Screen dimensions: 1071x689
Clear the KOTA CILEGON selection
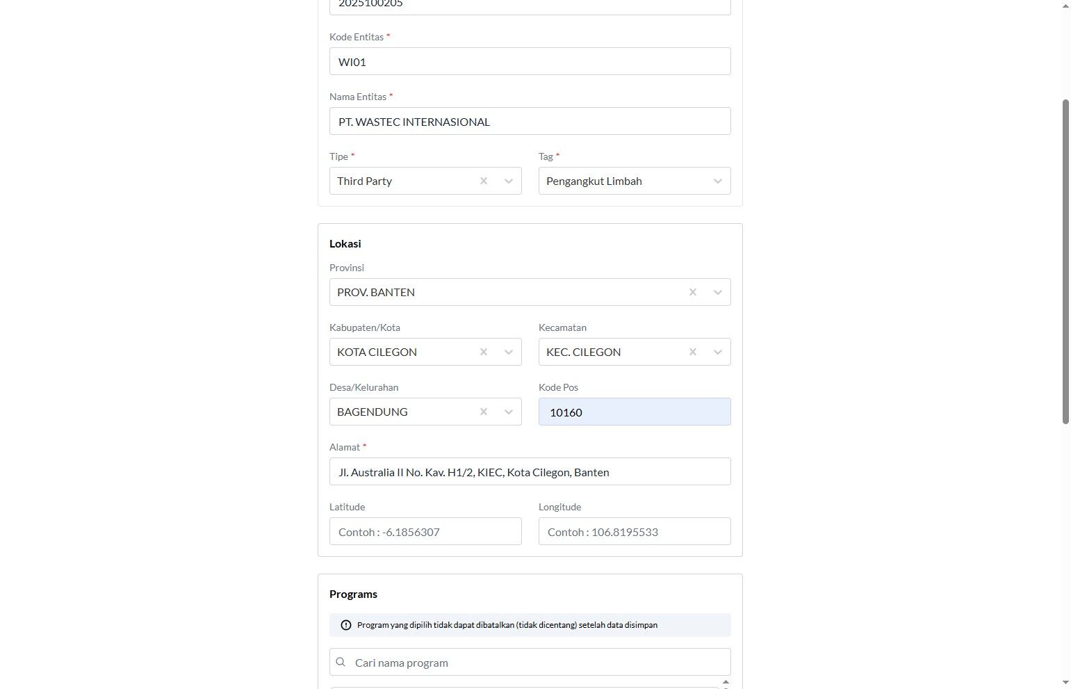[x=484, y=352]
